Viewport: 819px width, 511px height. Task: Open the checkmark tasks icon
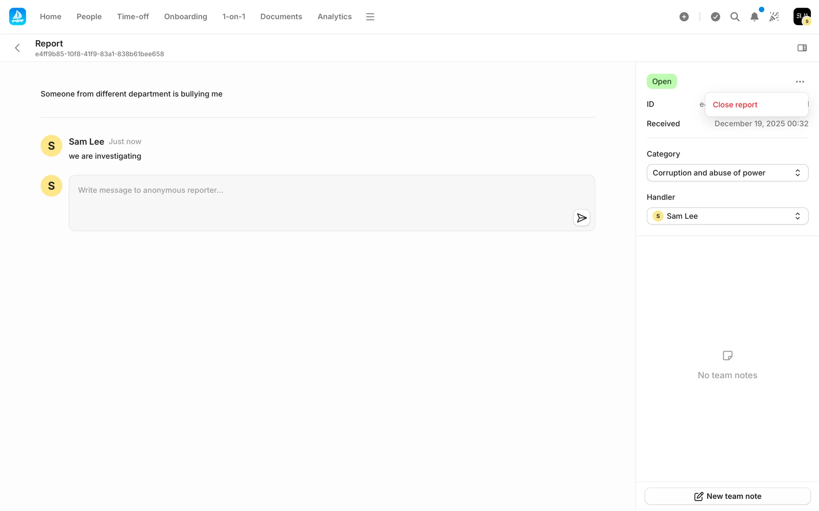tap(715, 17)
